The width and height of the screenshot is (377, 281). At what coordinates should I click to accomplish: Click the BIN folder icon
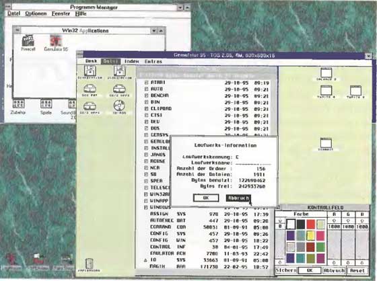point(146,102)
